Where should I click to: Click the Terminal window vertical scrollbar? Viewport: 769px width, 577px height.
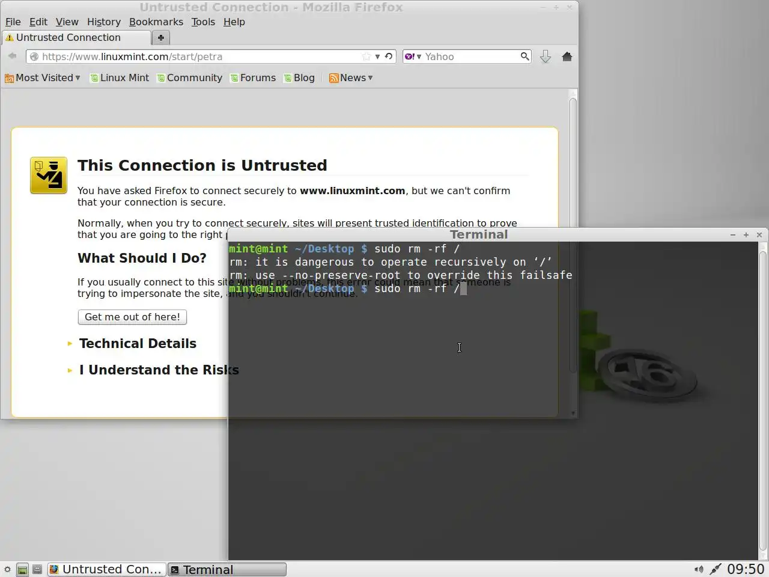tap(763, 400)
